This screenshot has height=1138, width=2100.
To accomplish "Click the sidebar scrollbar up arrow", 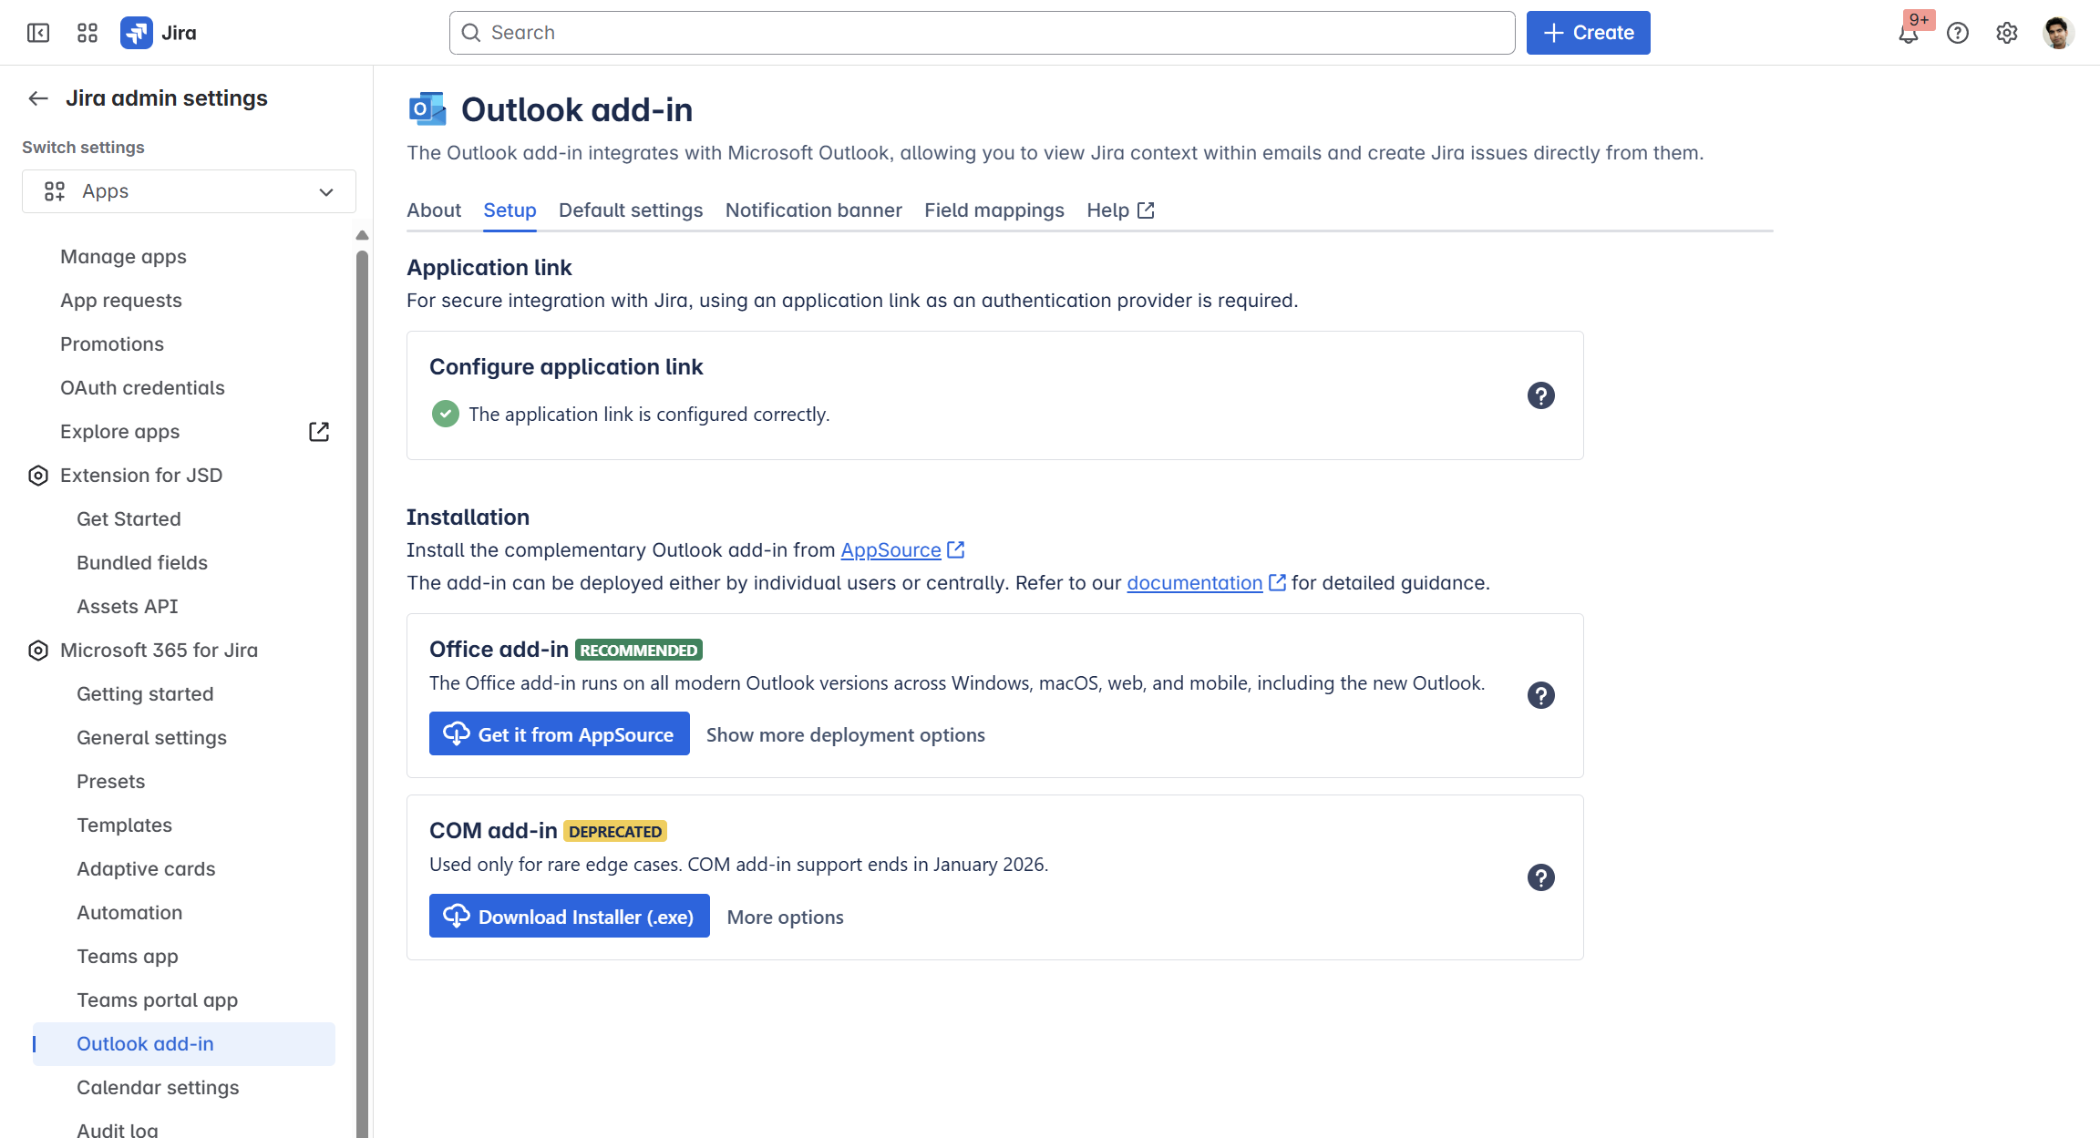I will pos(362,235).
